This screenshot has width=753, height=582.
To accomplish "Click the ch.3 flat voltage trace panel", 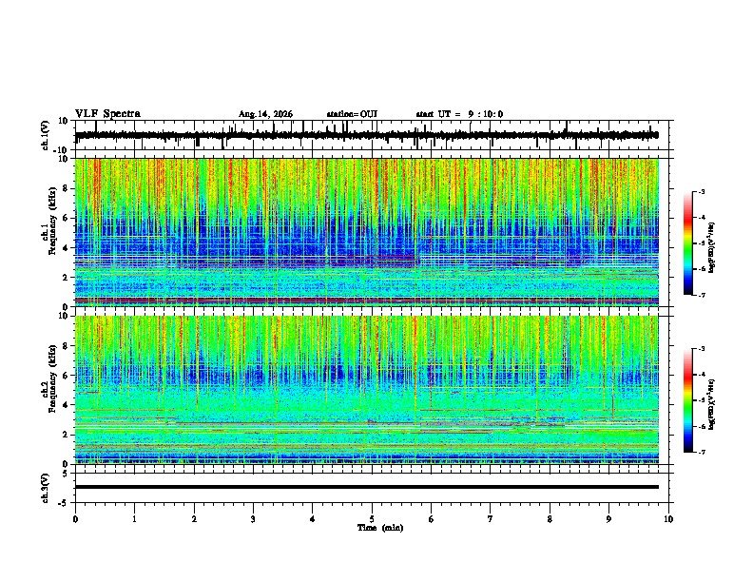I will coord(374,488).
